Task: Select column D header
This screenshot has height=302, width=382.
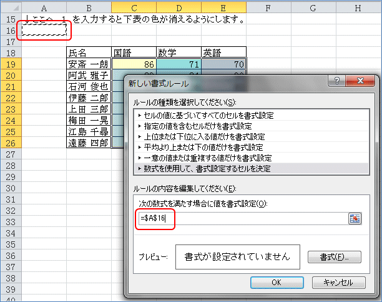Action: (x=179, y=8)
